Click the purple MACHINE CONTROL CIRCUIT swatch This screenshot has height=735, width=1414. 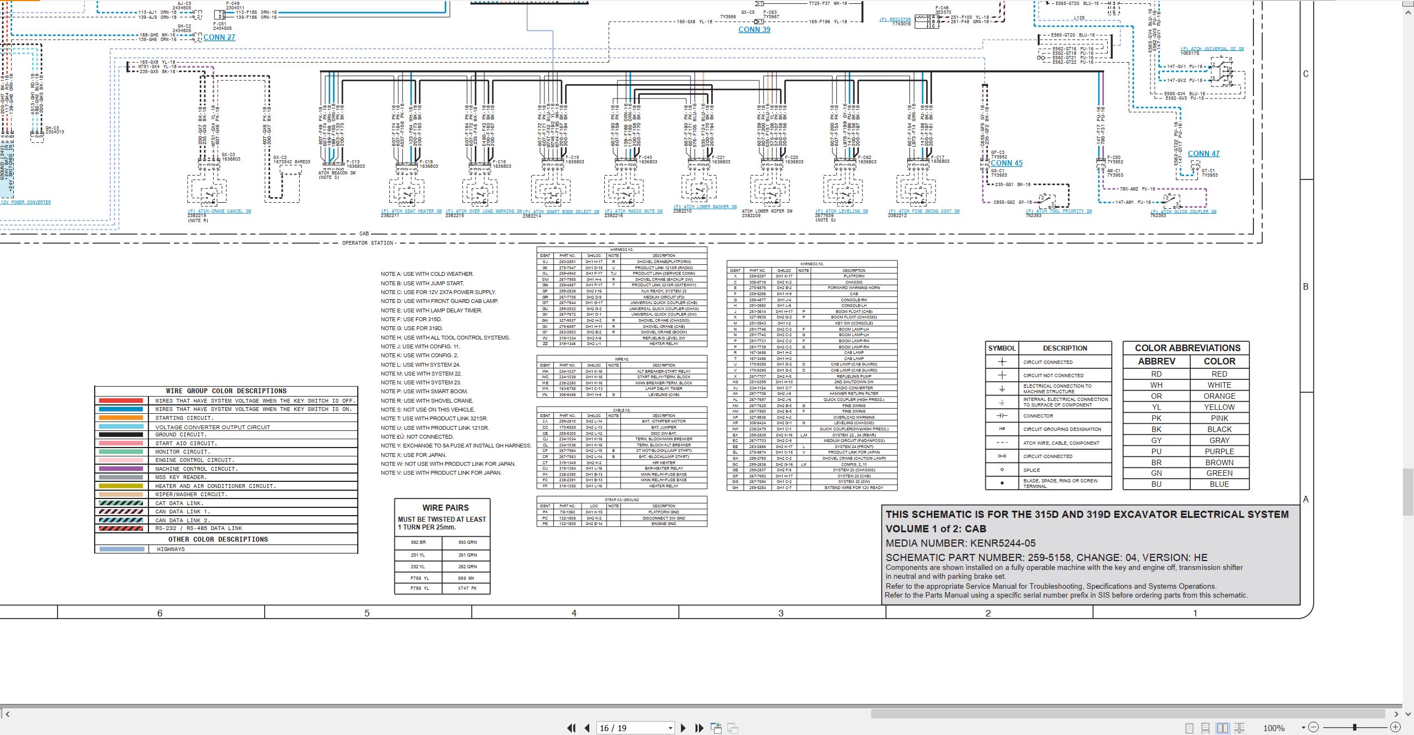point(121,469)
